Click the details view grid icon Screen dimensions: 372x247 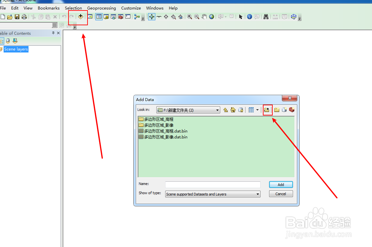point(251,110)
